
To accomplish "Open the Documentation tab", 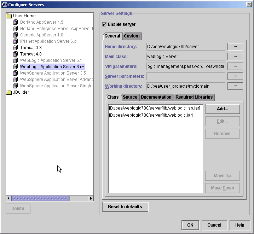I will (x=156, y=97).
